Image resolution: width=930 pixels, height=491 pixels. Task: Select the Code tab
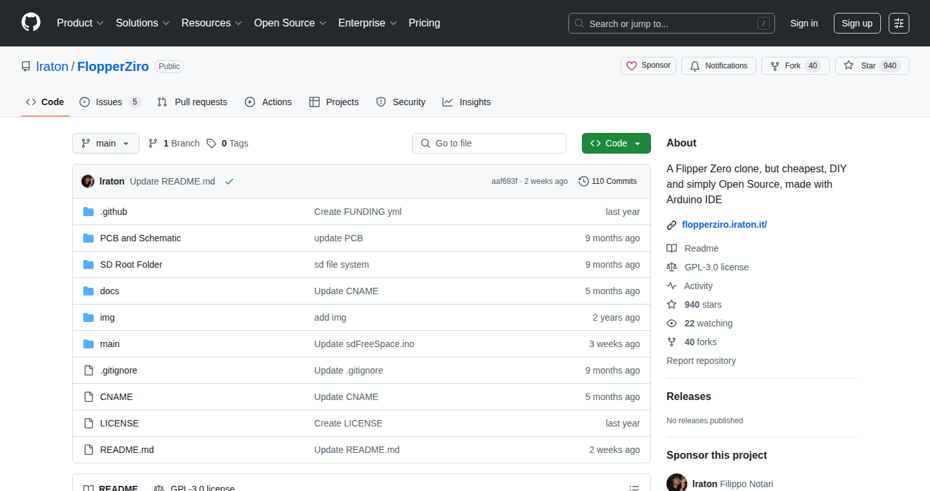(x=45, y=102)
